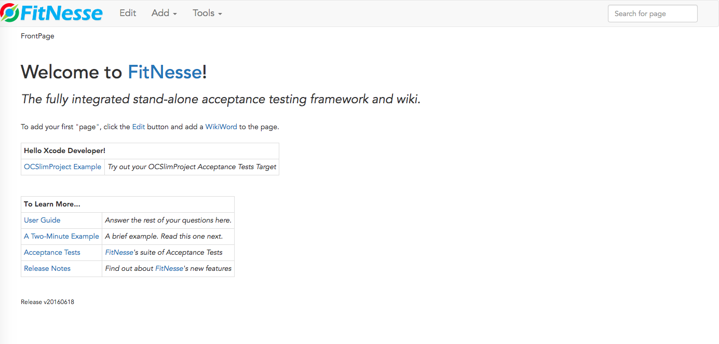The width and height of the screenshot is (719, 344).
Task: Click the tagline about acceptance testing framework
Action: tap(221, 99)
